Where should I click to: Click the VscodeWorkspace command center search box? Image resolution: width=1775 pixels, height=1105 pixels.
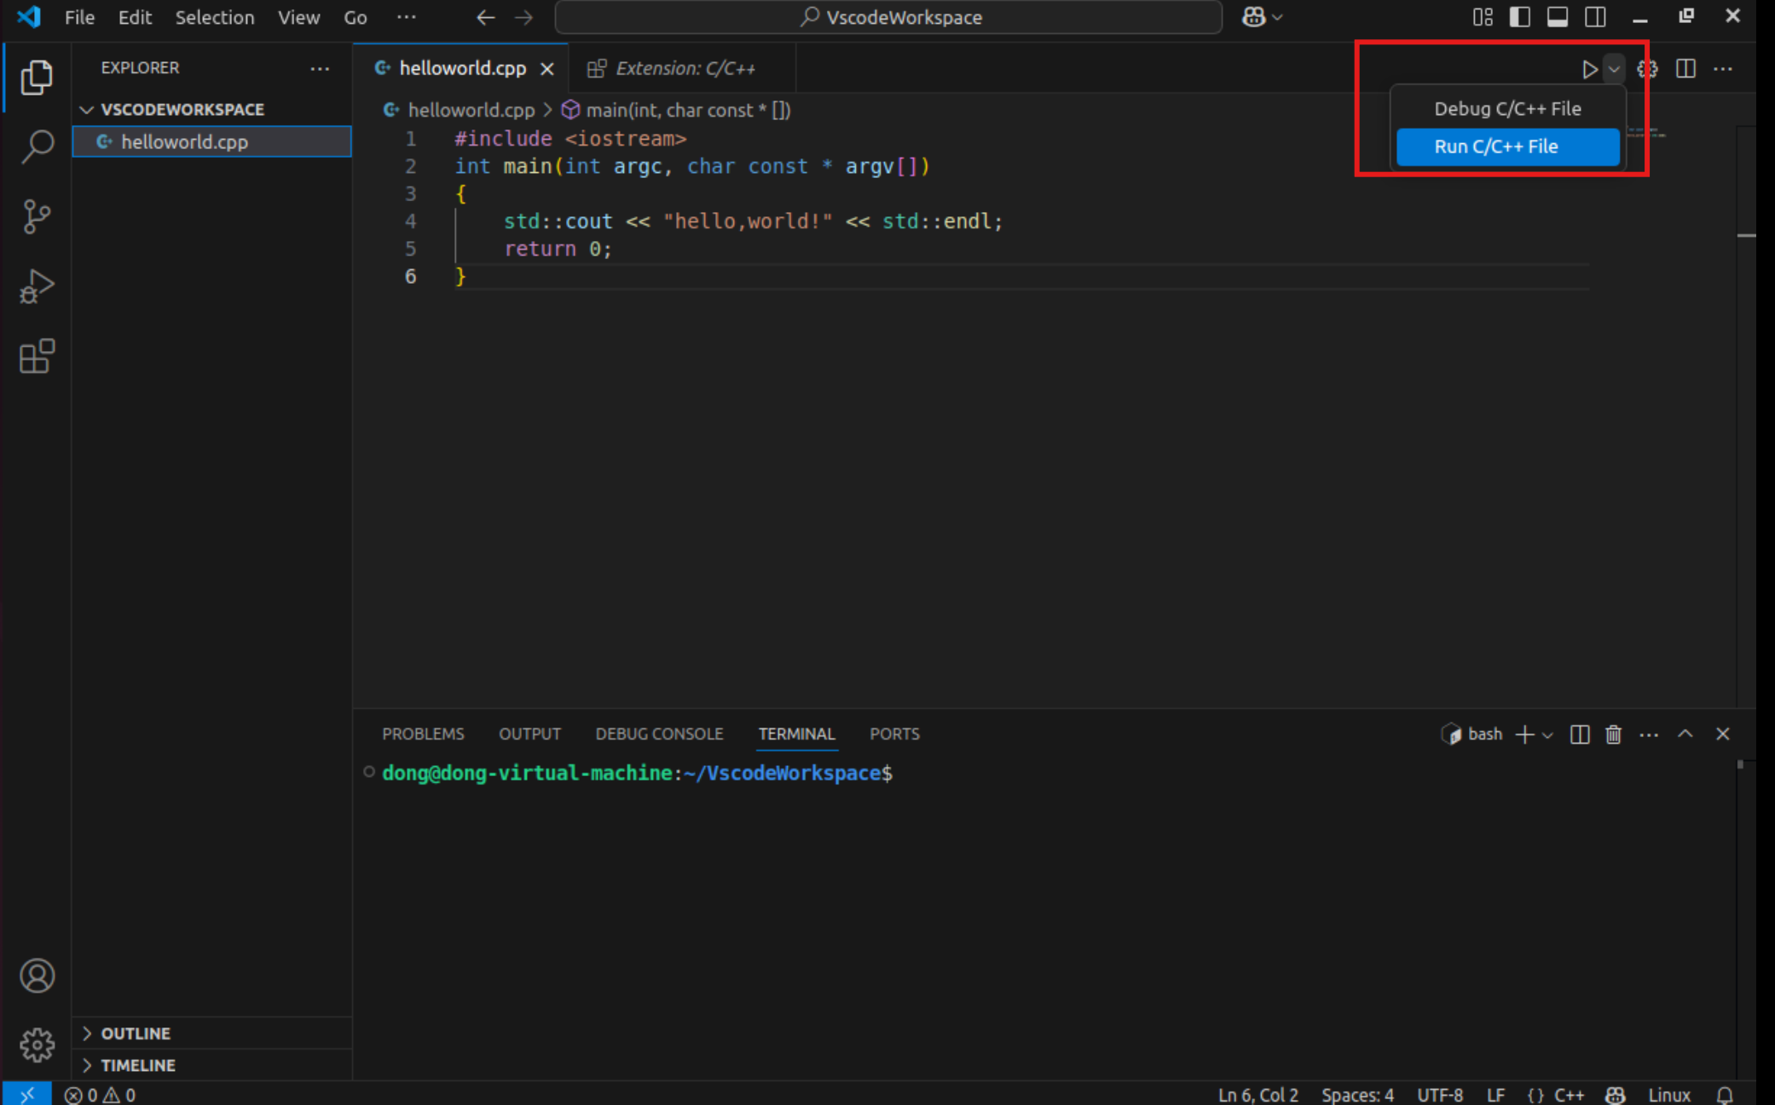889,17
